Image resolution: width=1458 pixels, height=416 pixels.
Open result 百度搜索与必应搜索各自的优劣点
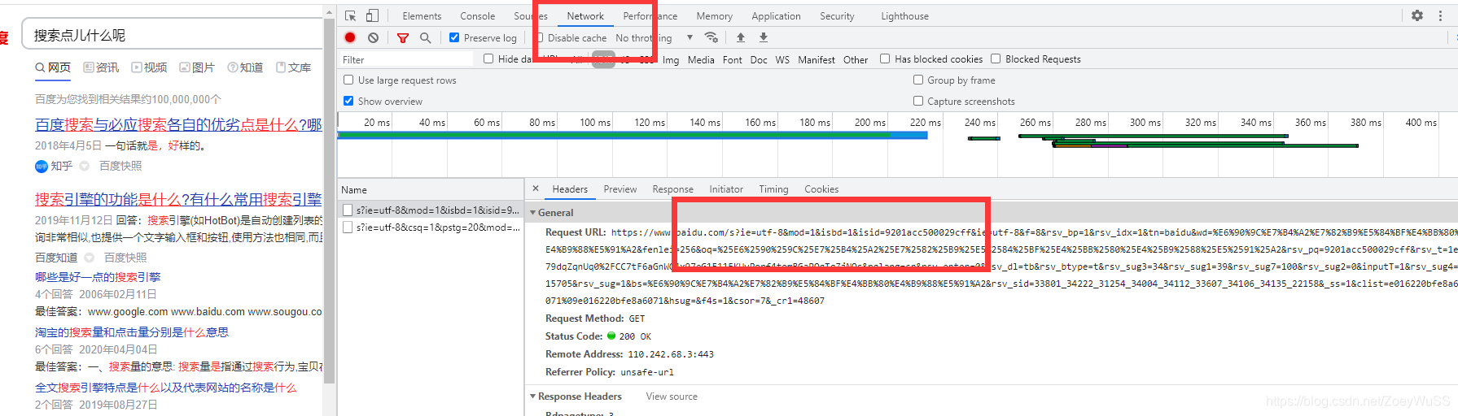178,124
